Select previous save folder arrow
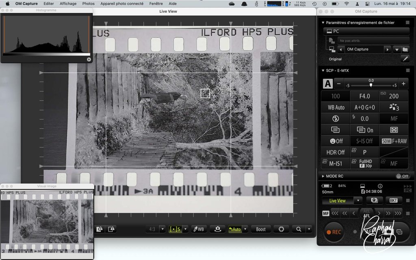 [341, 49]
